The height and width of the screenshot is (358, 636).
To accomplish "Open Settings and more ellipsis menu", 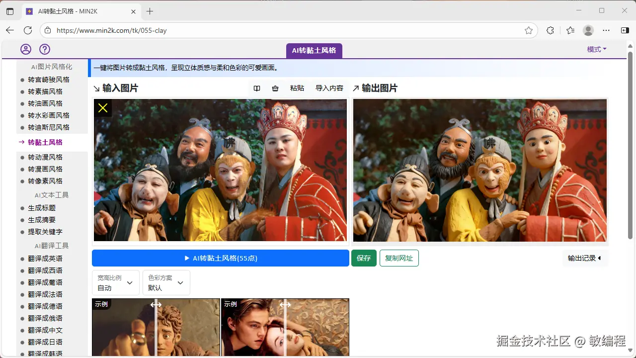I will tap(606, 30).
